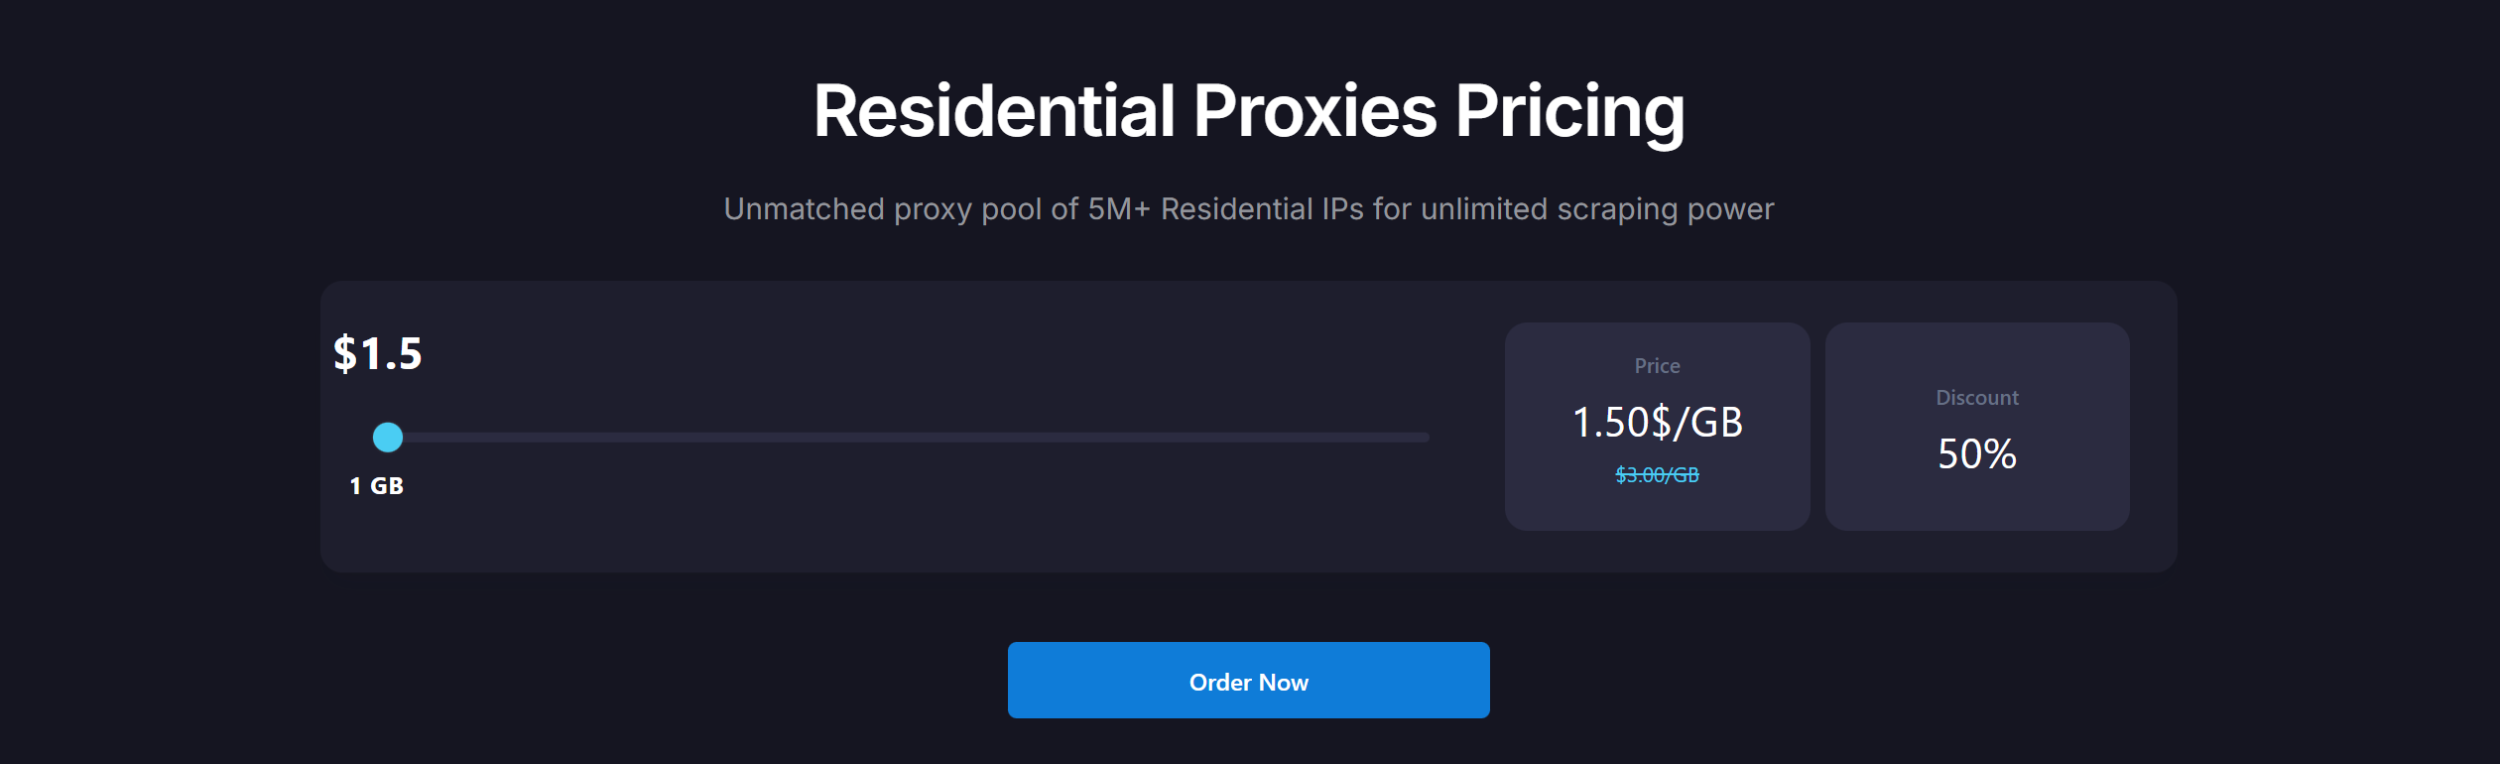This screenshot has width=2500, height=764.
Task: Click the Order Now button
Action: (x=1248, y=681)
